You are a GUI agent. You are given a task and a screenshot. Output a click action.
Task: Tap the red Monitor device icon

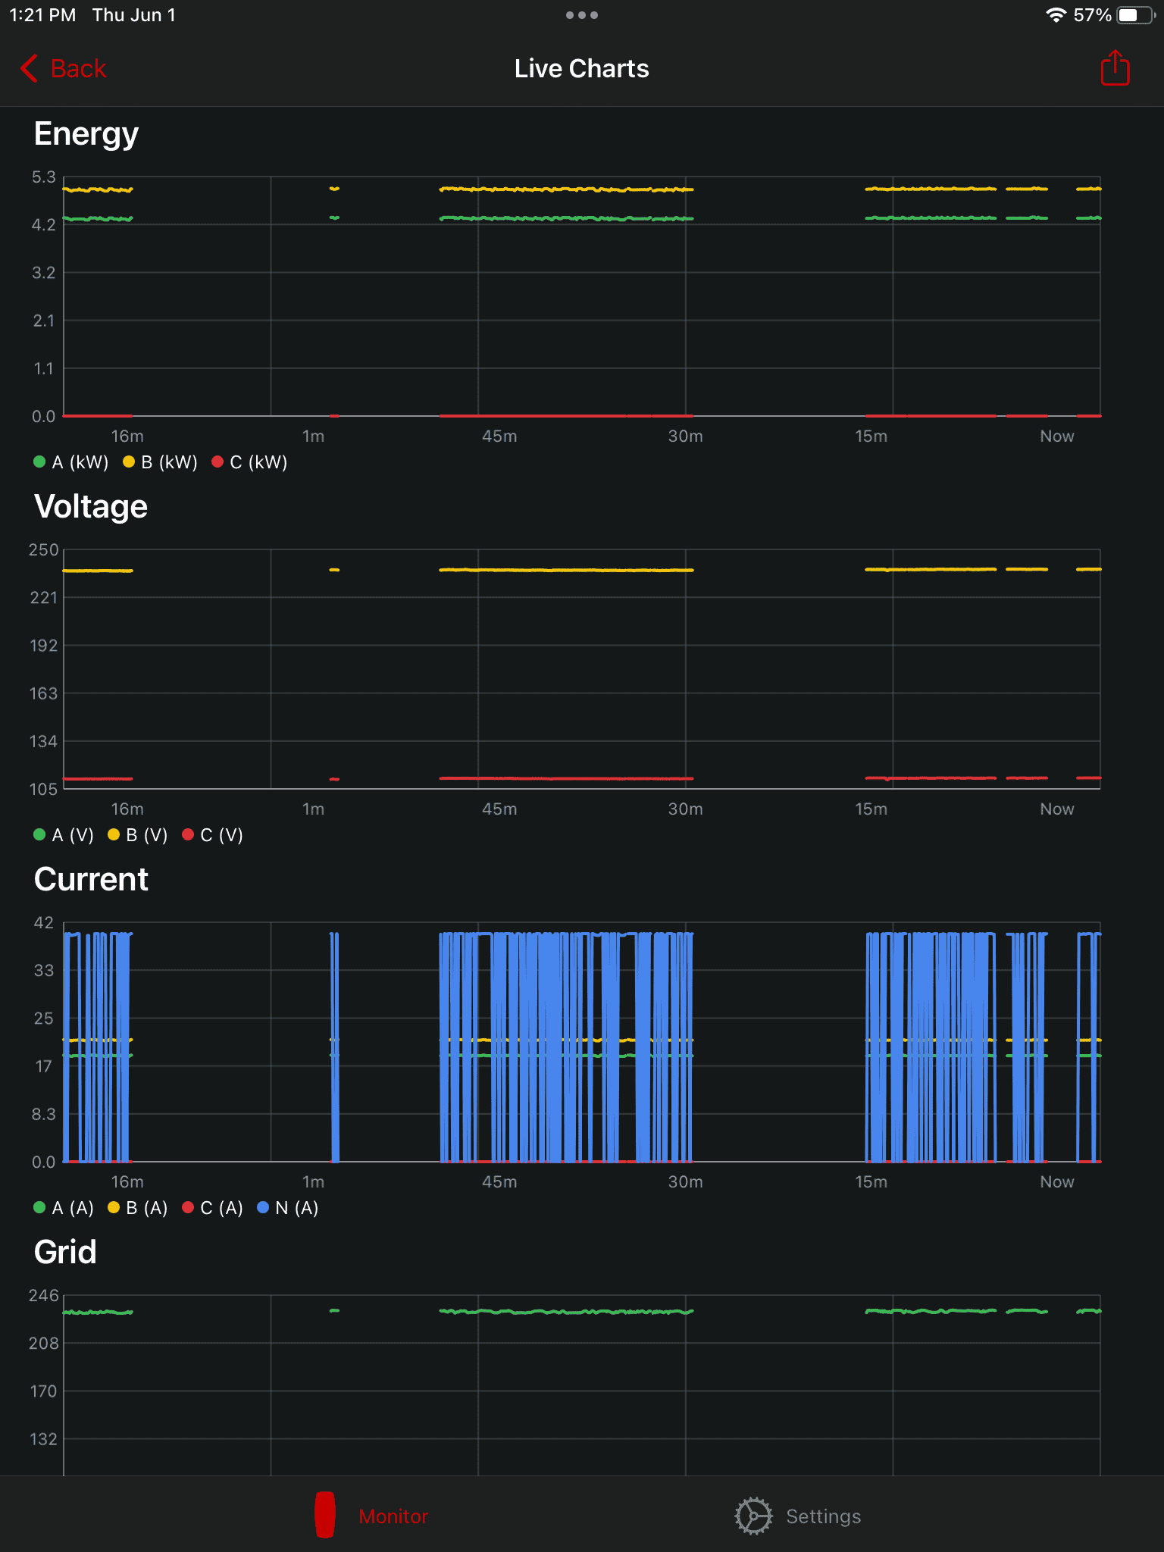tap(325, 1516)
